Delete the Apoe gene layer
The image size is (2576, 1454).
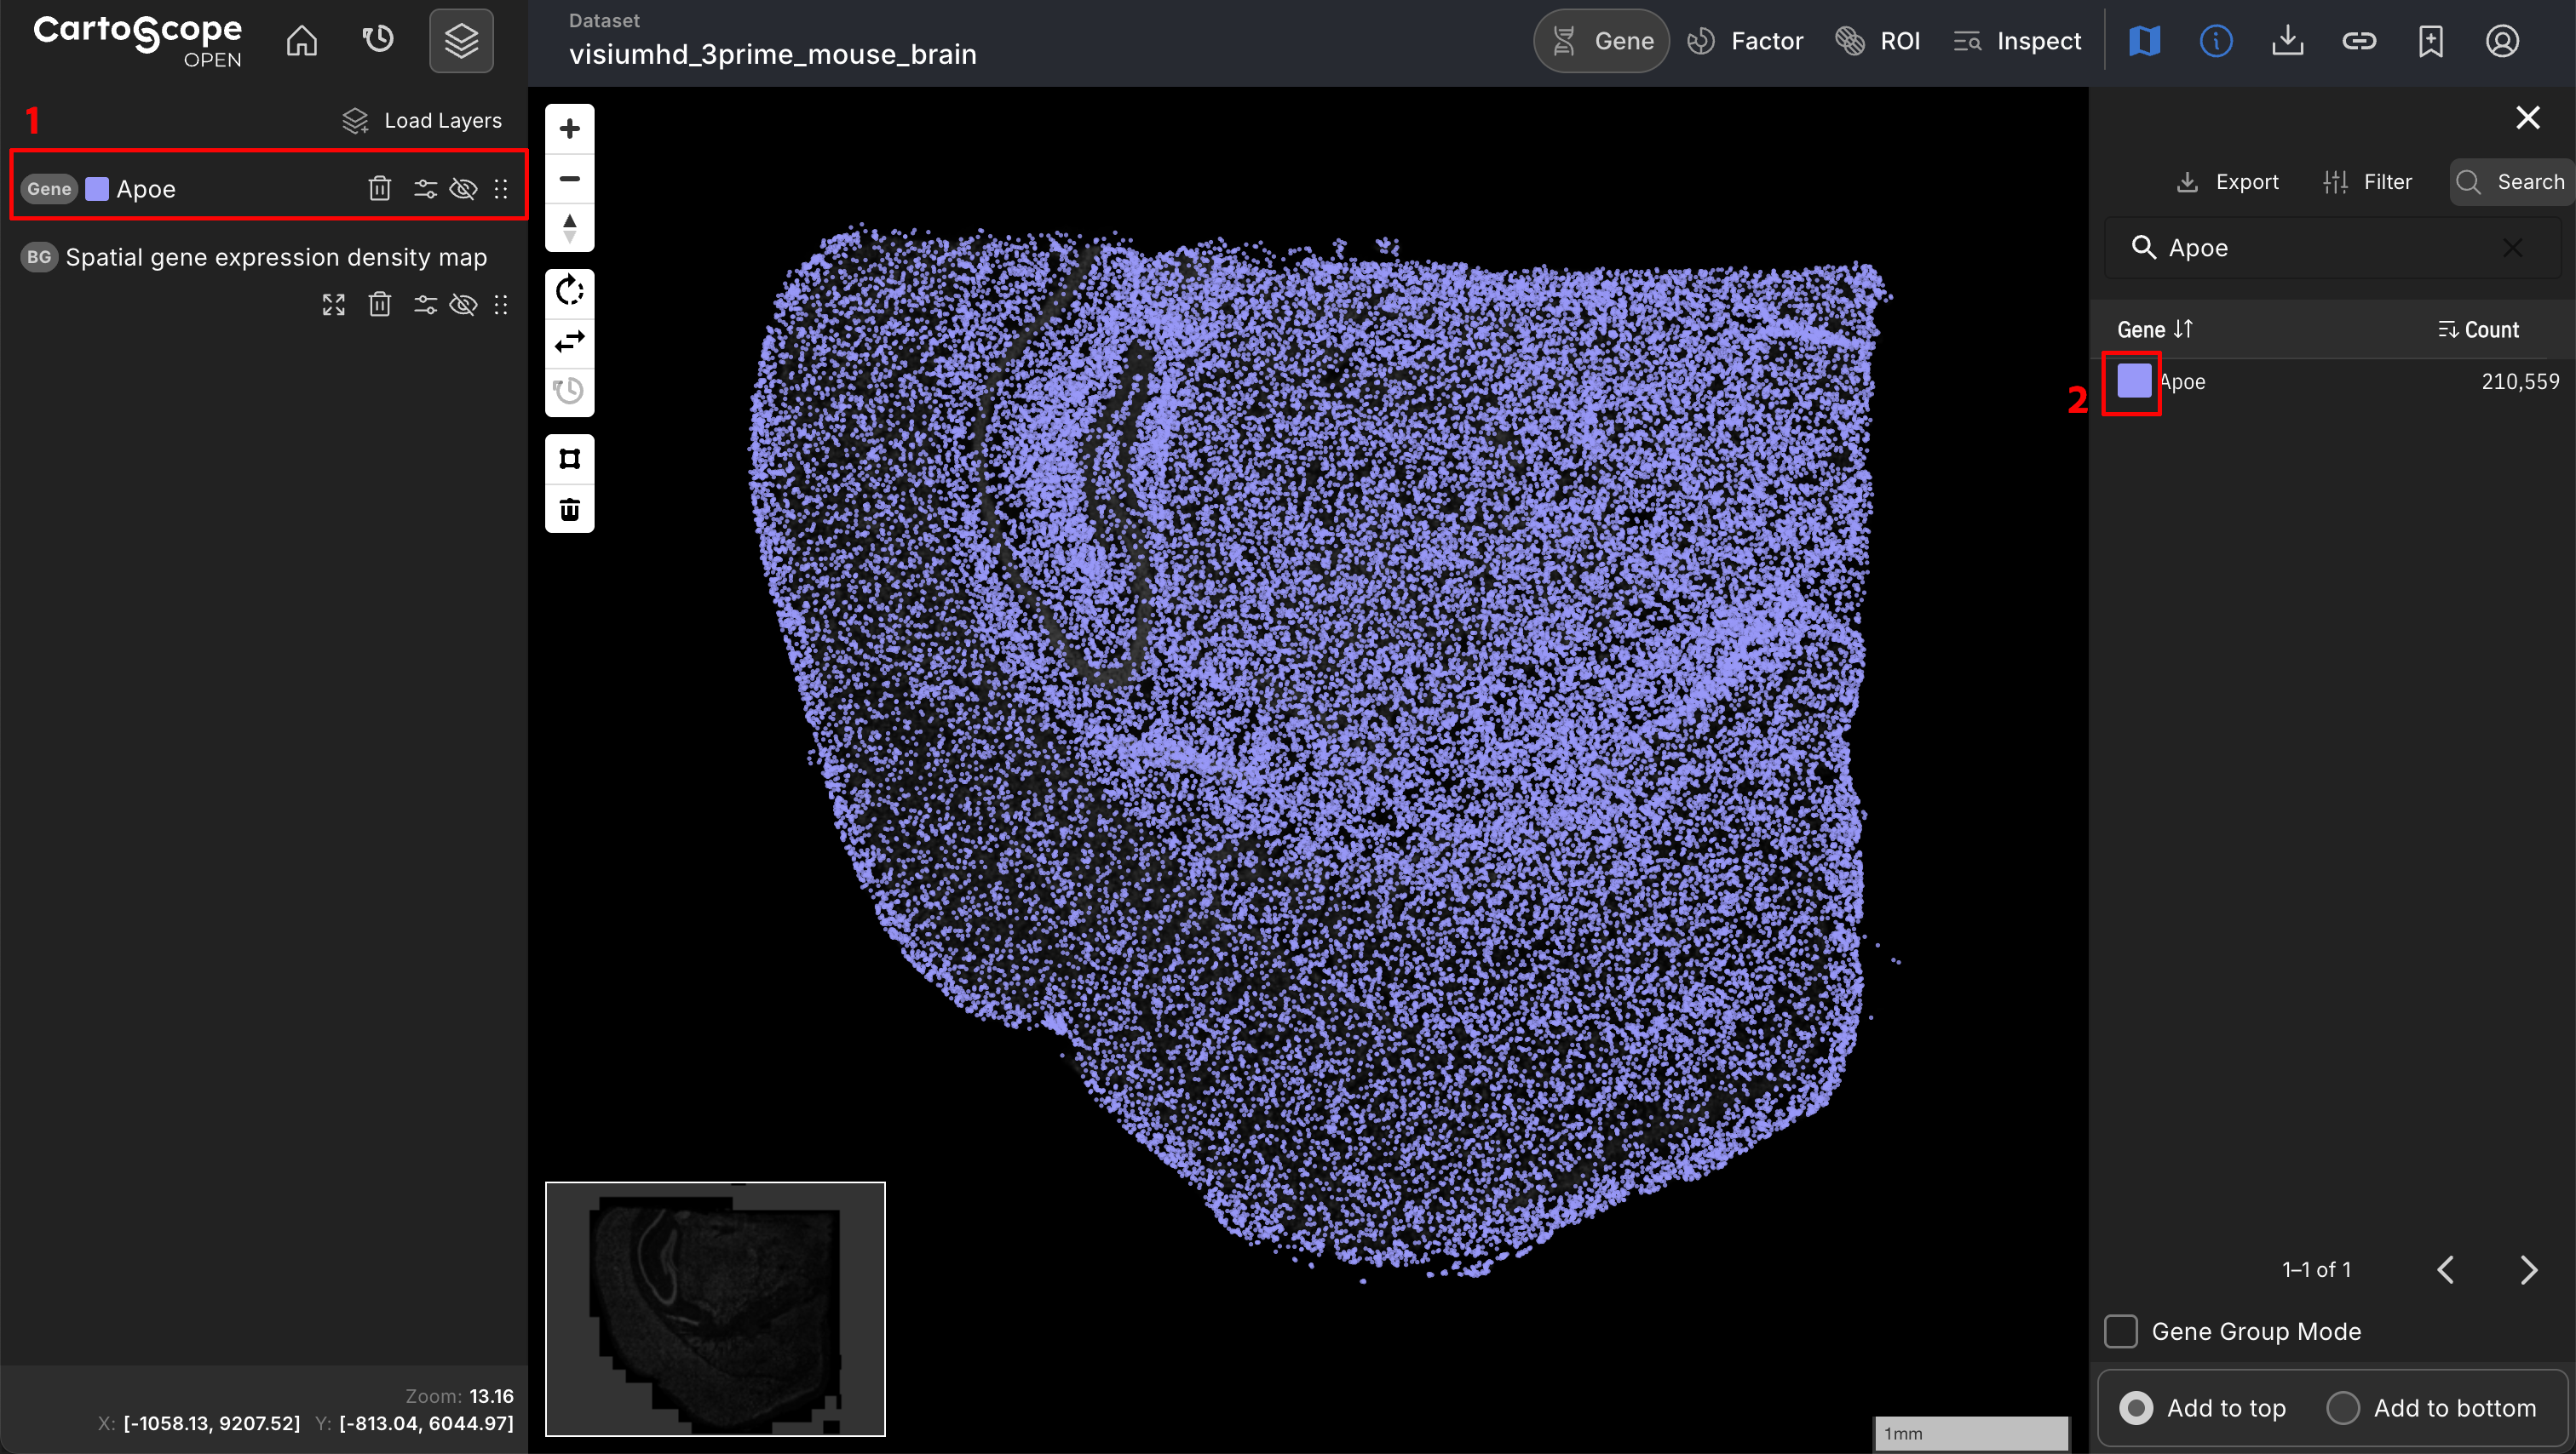coord(379,189)
